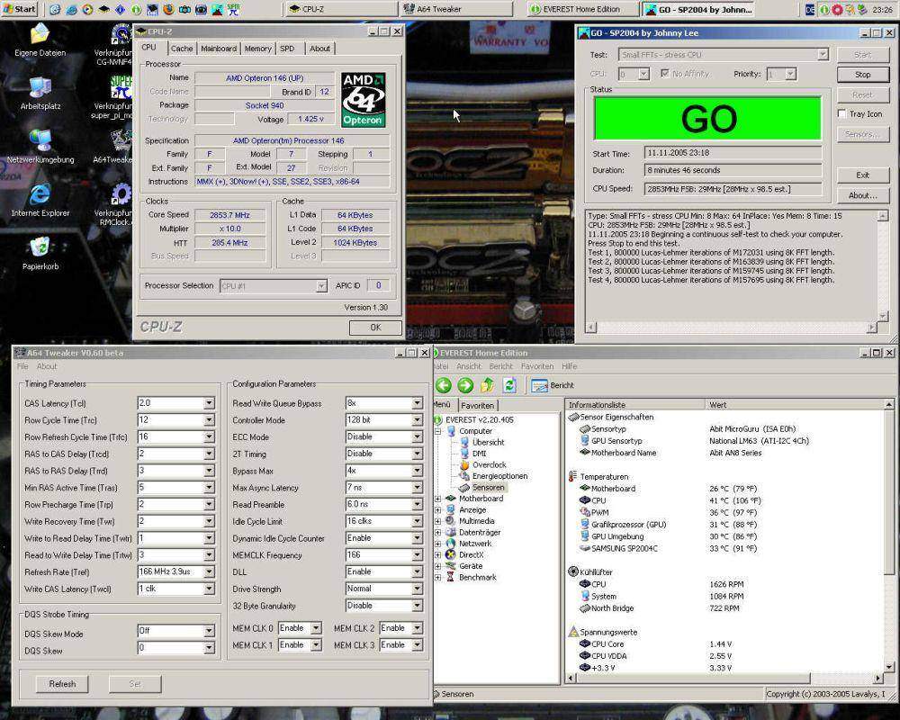Screen dimensions: 900x720
Task: Switch to Mainboard tab in CPU-Z
Action: click(219, 49)
